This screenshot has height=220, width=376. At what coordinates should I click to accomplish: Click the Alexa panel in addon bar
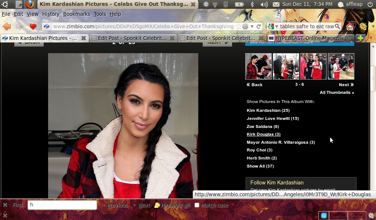pos(357,215)
